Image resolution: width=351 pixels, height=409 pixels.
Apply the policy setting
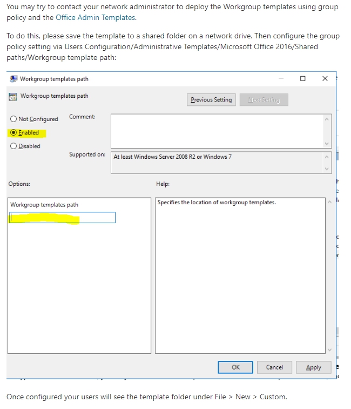tap(313, 367)
